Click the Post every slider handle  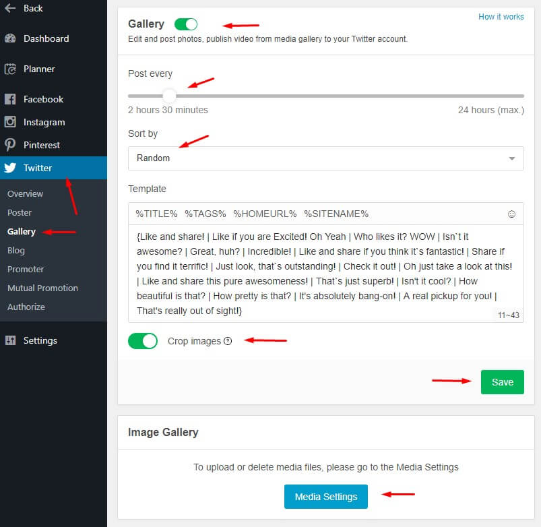pyautogui.click(x=169, y=96)
